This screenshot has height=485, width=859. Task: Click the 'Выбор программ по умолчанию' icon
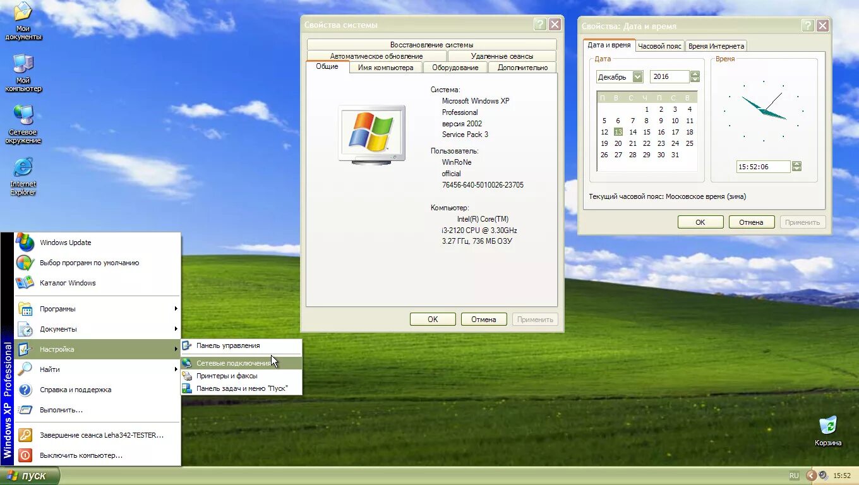[x=25, y=263]
